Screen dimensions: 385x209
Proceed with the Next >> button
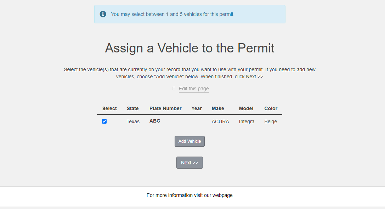tap(189, 163)
